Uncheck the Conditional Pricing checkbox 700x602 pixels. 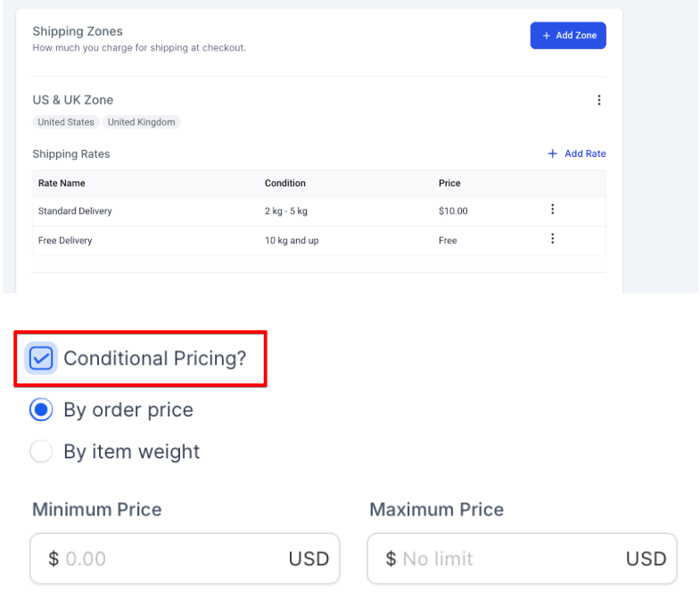click(42, 359)
